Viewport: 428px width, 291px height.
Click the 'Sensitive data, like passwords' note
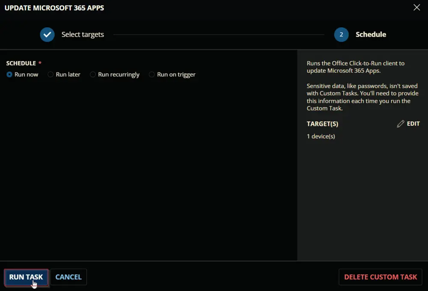click(x=363, y=97)
